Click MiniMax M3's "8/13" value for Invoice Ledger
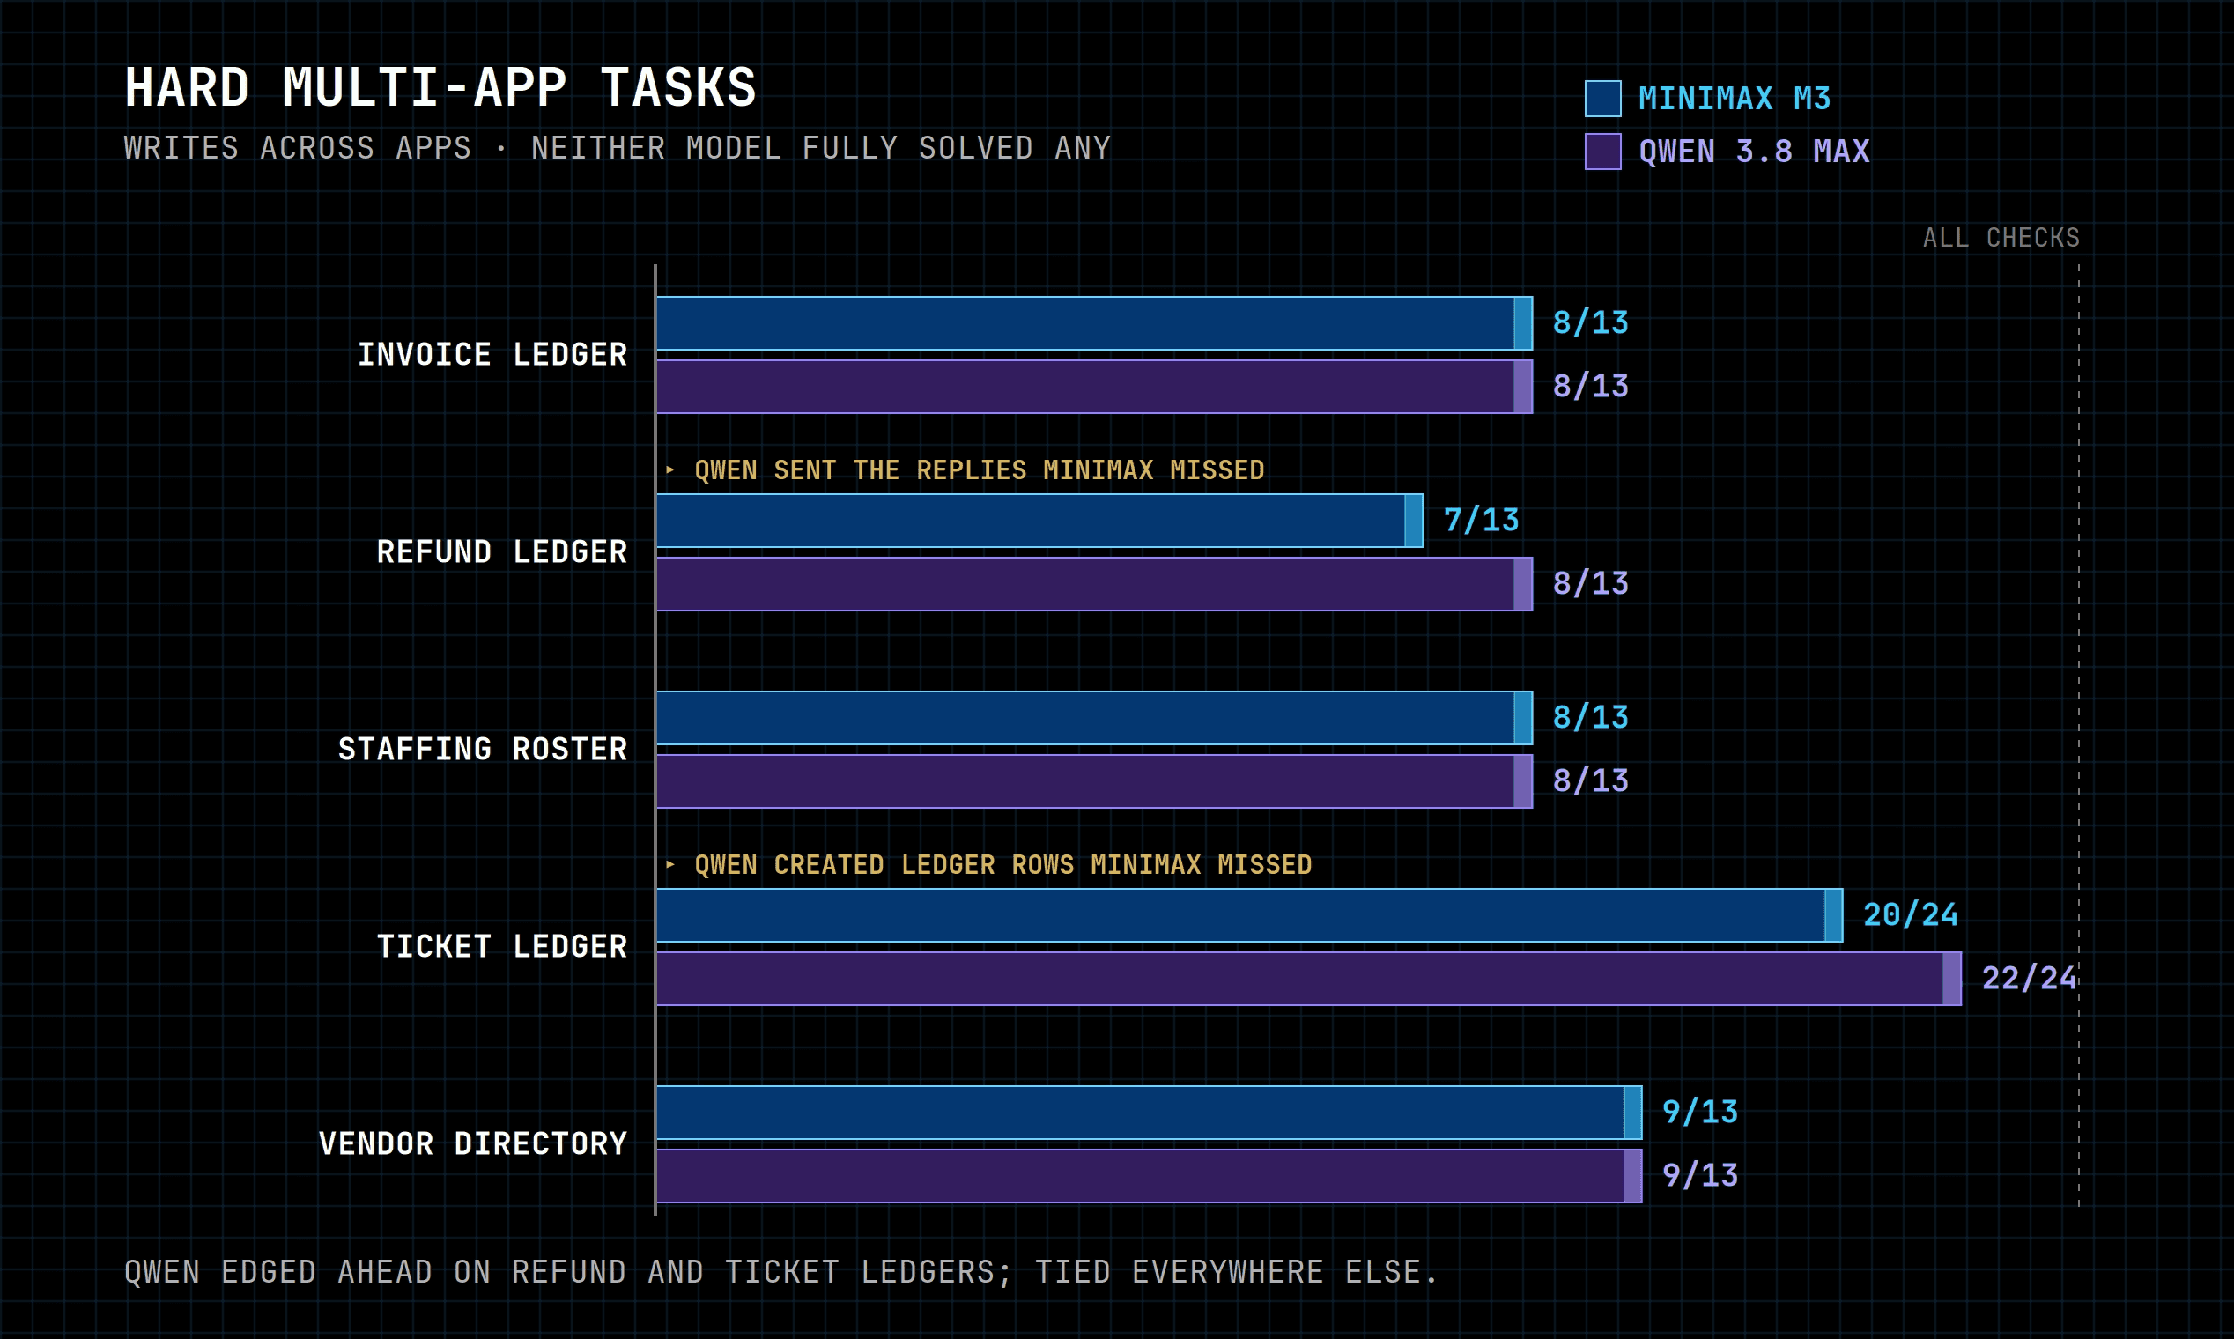 1591,323
